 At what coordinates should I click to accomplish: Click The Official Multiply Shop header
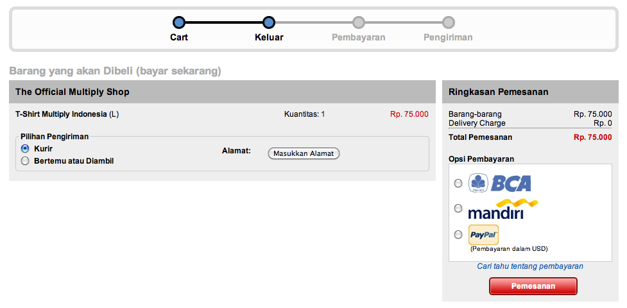click(x=73, y=92)
